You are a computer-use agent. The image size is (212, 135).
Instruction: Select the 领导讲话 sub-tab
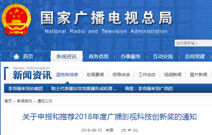point(121,75)
